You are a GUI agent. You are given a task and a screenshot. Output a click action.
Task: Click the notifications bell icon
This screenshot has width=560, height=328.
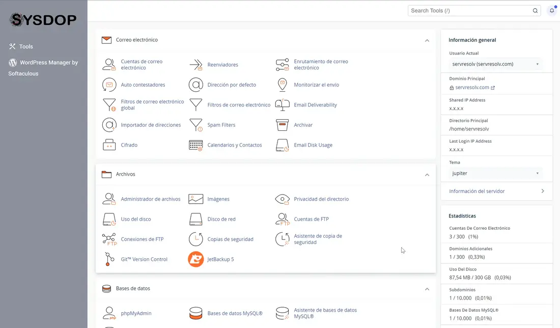(552, 10)
